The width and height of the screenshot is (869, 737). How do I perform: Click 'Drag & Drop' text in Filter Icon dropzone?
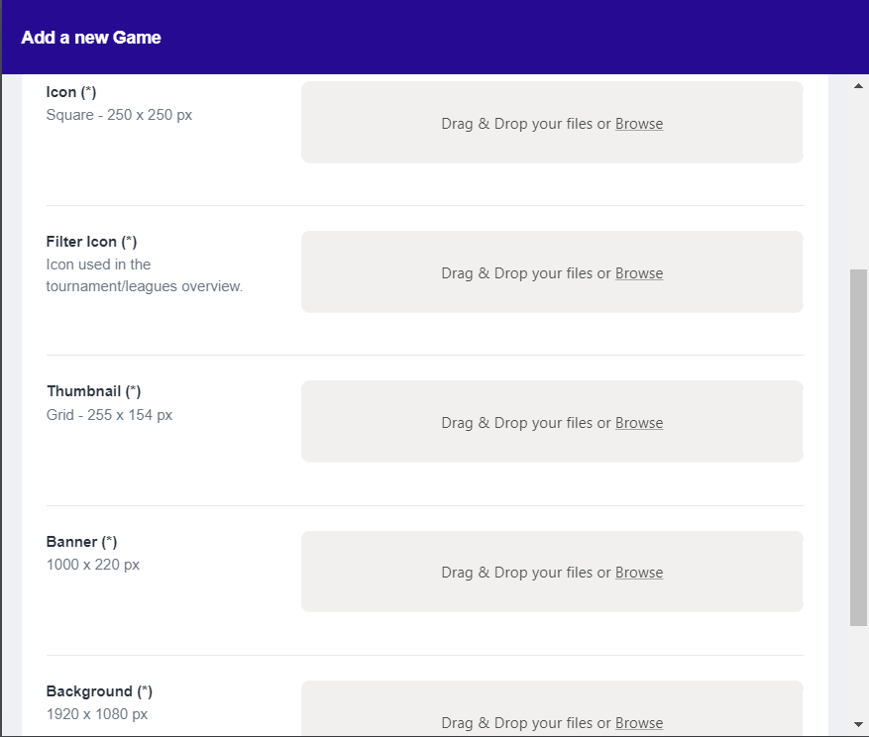coord(517,273)
